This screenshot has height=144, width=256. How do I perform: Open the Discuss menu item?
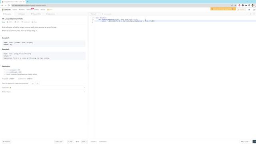click(43, 10)
